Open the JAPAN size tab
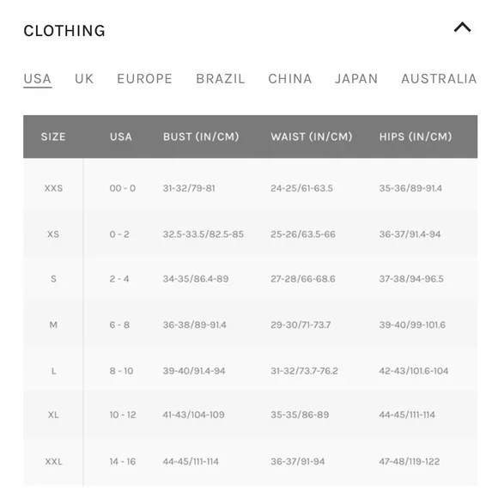 coord(356,79)
